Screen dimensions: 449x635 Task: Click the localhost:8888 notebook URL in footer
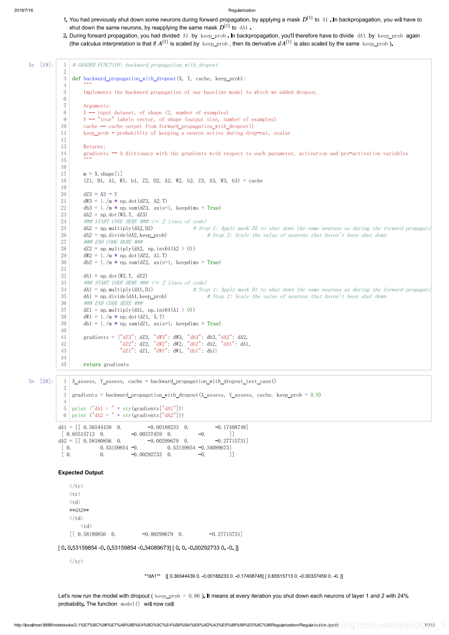[x=176, y=625]
